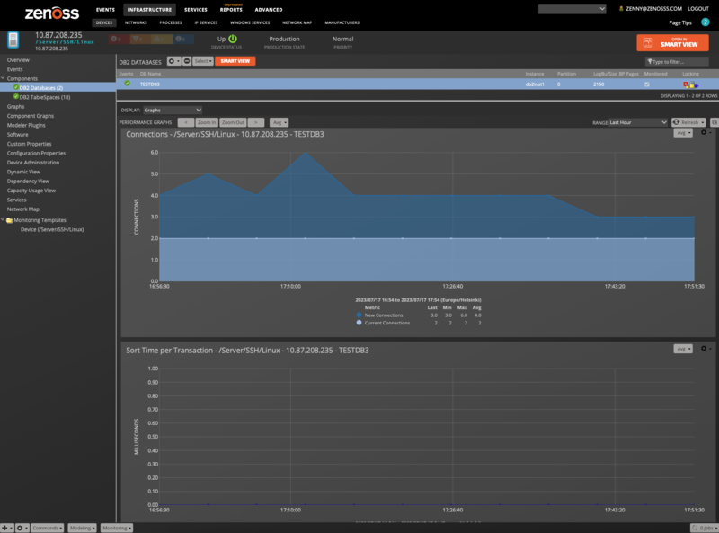Open the Events top menu

105,10
